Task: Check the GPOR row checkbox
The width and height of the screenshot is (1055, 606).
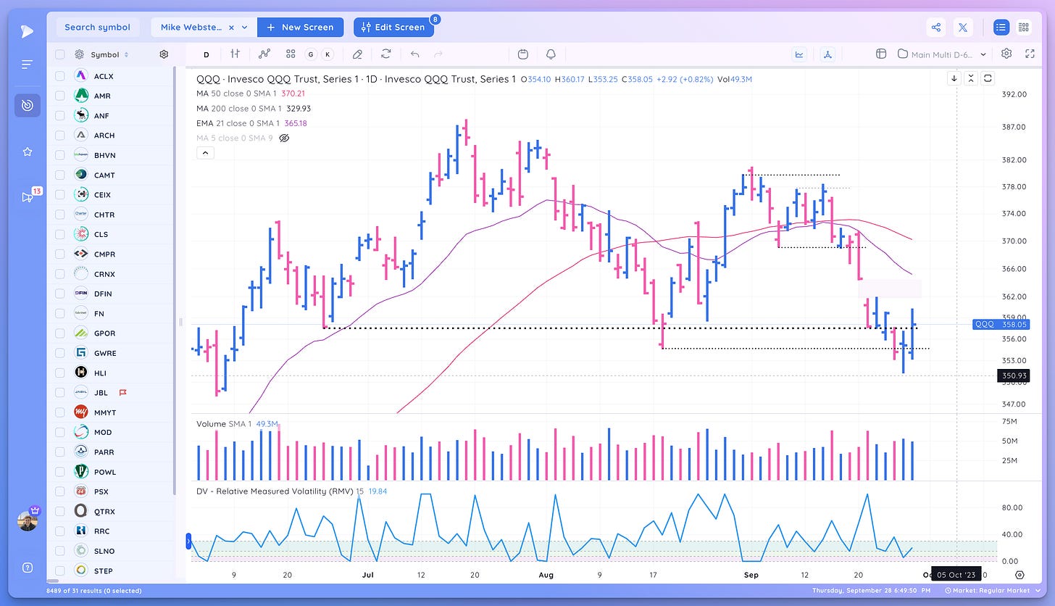Action: pyautogui.click(x=59, y=333)
